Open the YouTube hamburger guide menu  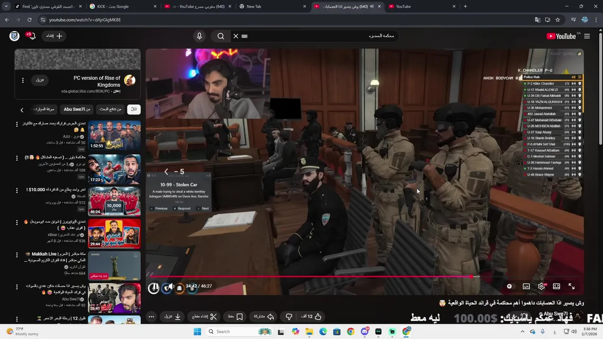pyautogui.click(x=587, y=36)
